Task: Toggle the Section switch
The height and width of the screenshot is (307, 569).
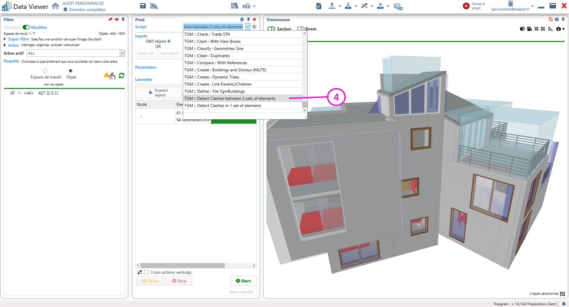Action: [x=271, y=29]
